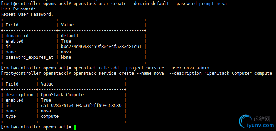The image size is (276, 131).
Task: Click the "openstack role add" command line
Action: pos(105,68)
